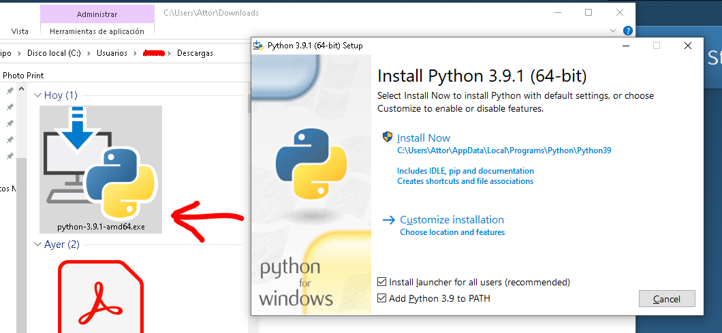722x333 pixels.
Task: Click the first pin icon in sidebar
Action: point(10,91)
